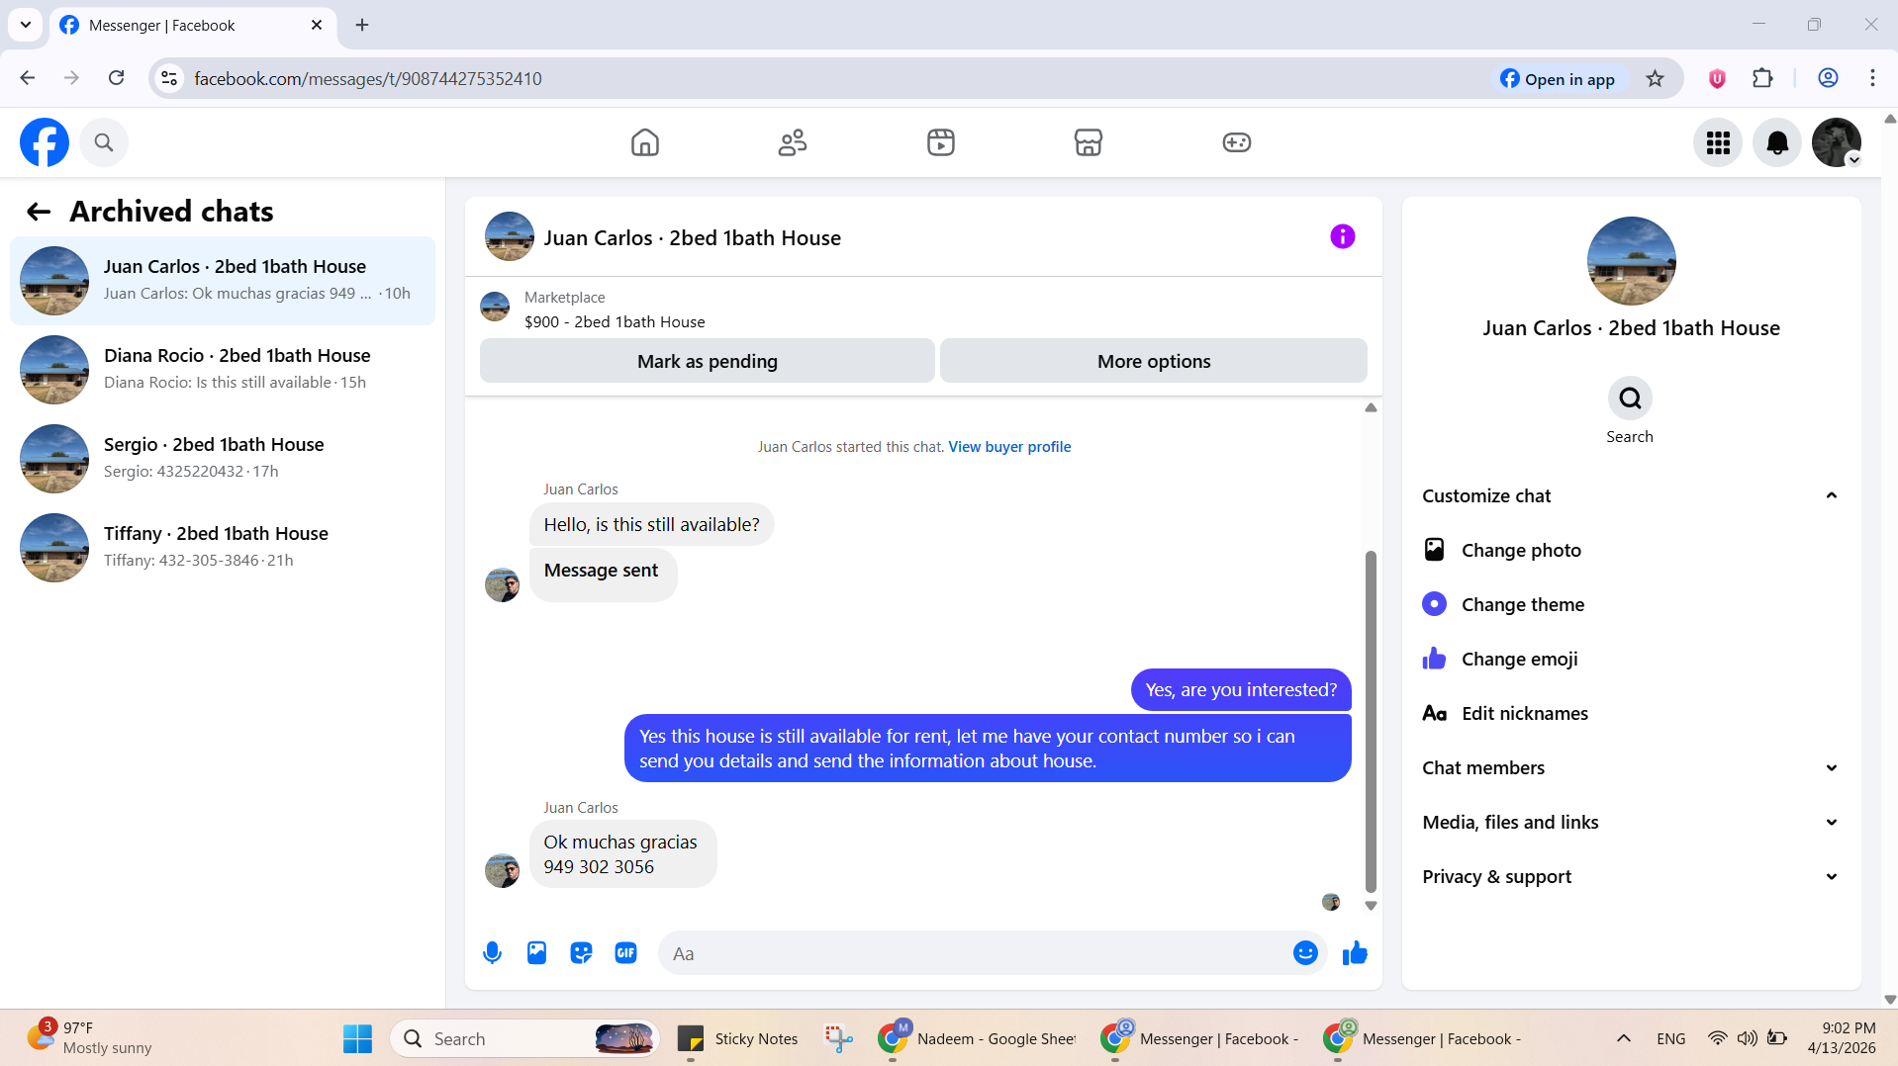Open the tab search dropdown
The height and width of the screenshot is (1066, 1898).
coord(26,25)
